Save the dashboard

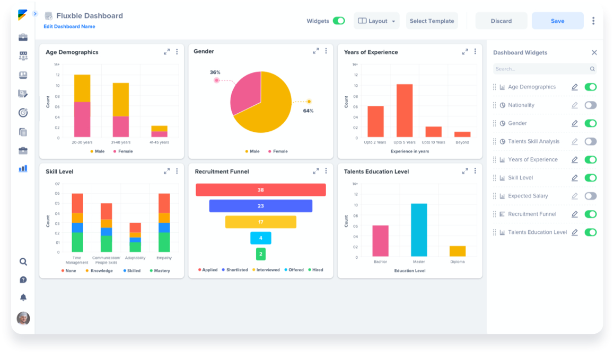(x=558, y=21)
